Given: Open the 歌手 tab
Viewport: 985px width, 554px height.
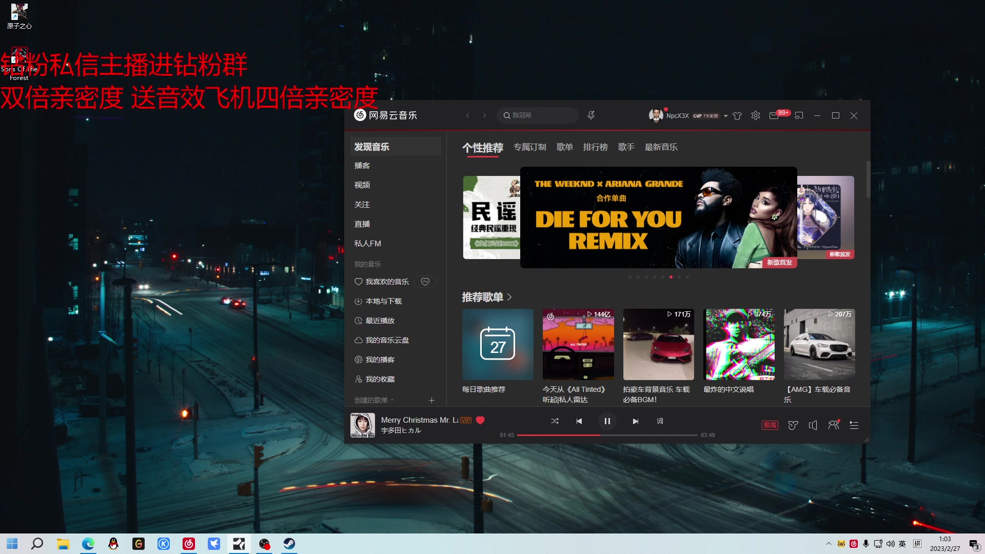Looking at the screenshot, I should pyautogui.click(x=626, y=147).
